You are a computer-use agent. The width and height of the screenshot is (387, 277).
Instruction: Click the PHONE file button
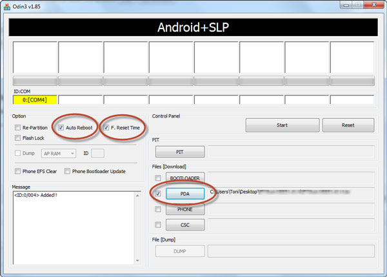(184, 209)
